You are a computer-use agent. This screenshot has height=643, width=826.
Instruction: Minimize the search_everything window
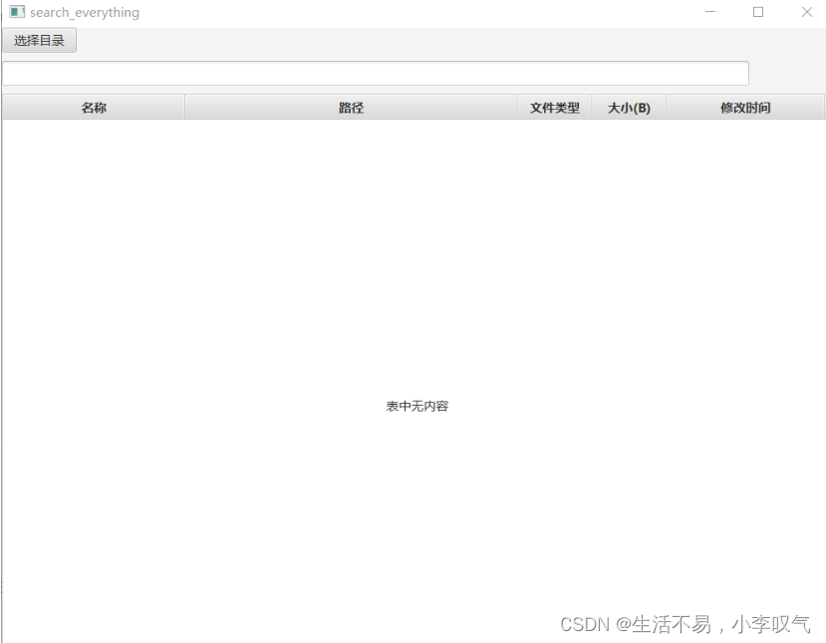point(710,12)
